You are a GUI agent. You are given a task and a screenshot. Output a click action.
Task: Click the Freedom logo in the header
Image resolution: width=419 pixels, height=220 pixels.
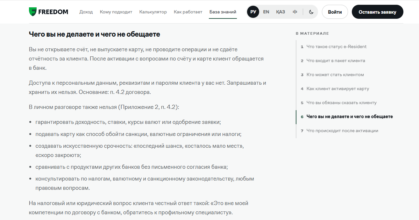click(x=48, y=12)
